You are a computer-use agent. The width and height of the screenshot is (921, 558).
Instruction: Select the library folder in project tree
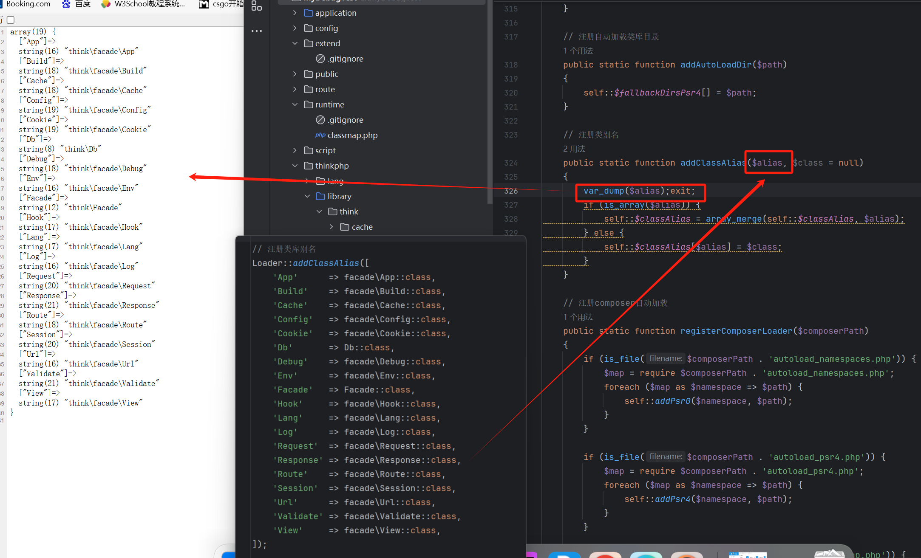click(339, 196)
